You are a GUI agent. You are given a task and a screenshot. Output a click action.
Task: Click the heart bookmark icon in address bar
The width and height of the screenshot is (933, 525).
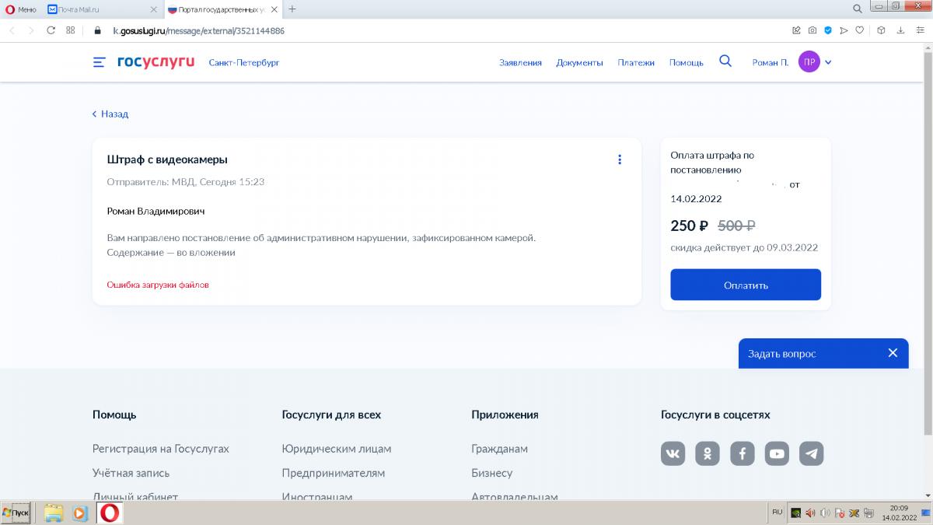(859, 30)
